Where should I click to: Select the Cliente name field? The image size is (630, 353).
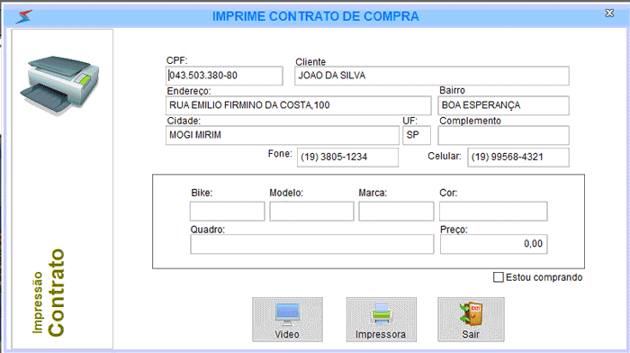click(x=432, y=76)
